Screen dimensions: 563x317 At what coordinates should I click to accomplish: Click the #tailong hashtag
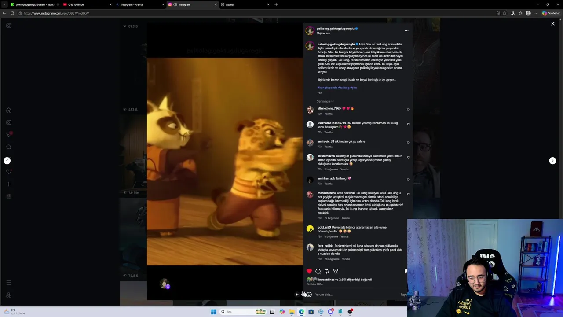point(344,88)
